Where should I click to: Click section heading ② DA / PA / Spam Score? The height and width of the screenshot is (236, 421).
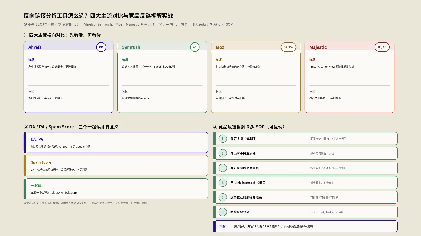(x=71, y=127)
